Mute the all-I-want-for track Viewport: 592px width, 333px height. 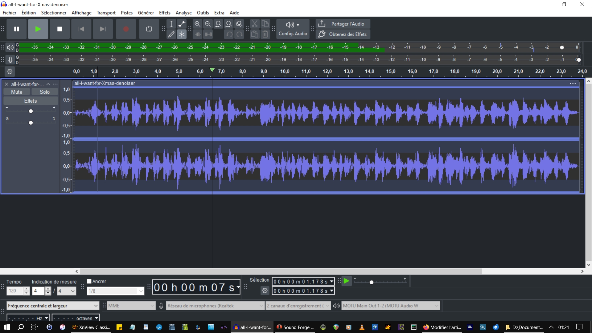pyautogui.click(x=17, y=92)
